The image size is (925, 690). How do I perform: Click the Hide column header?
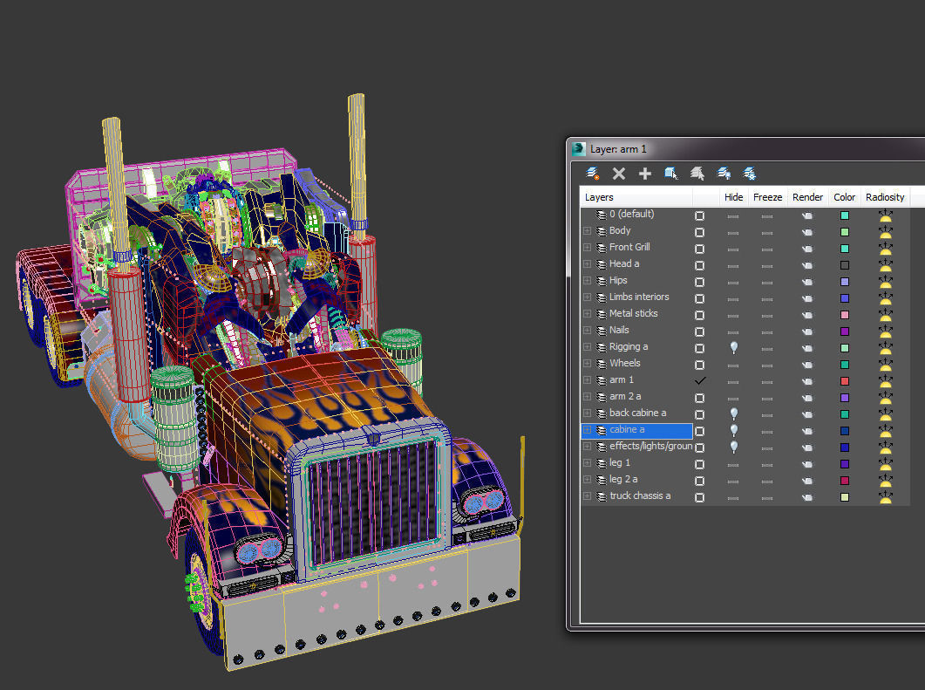click(x=733, y=197)
